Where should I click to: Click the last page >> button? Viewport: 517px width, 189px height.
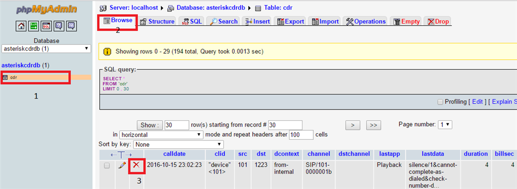(374, 125)
